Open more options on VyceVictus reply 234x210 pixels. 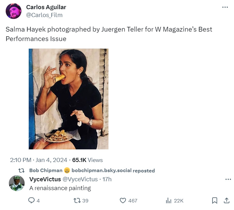[x=228, y=179]
